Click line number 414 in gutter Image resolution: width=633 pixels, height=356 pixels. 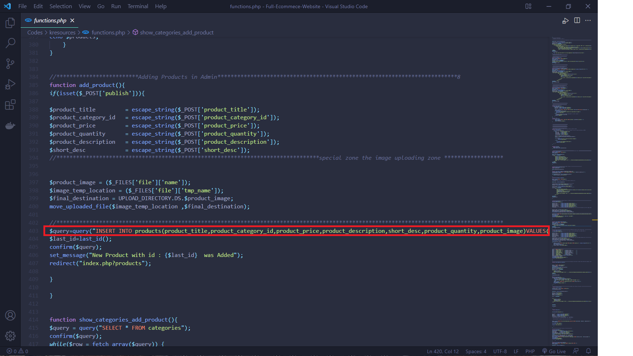pos(33,320)
